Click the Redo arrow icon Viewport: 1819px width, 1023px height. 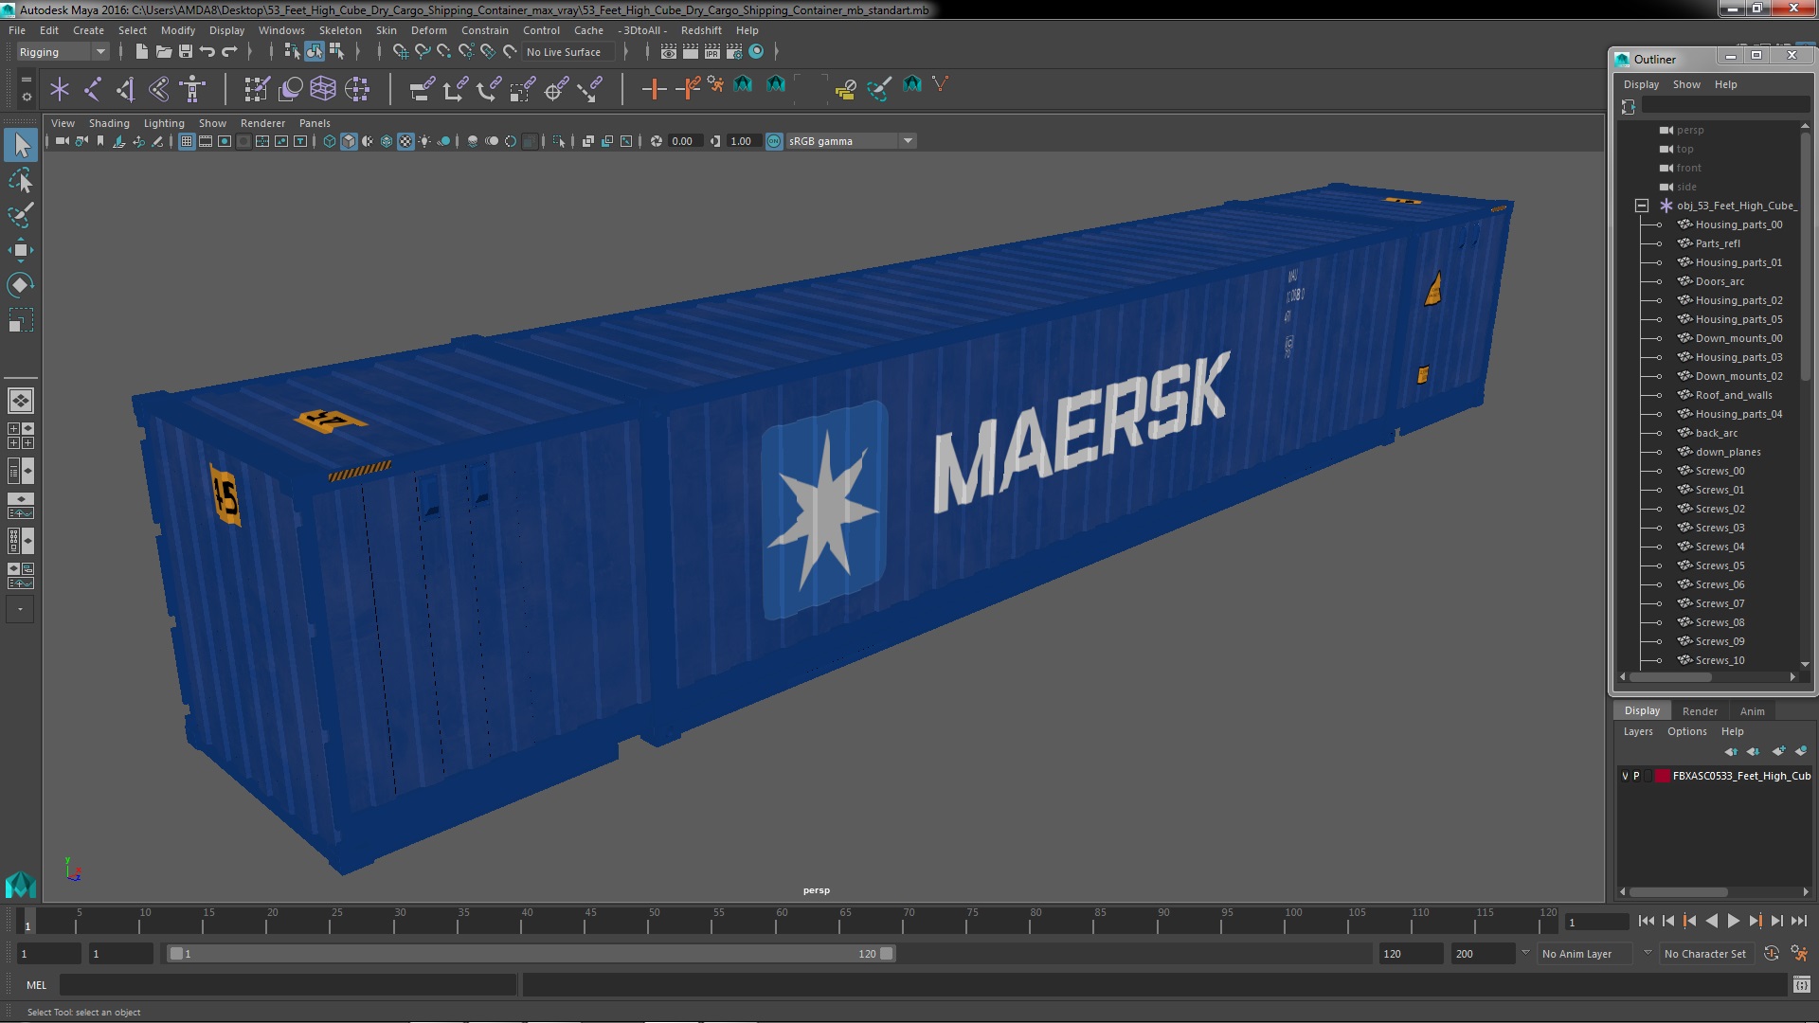tap(229, 51)
